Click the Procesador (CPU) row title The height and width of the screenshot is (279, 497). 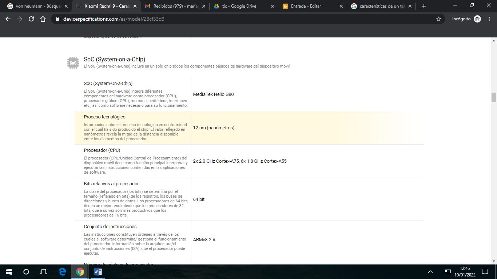102,150
